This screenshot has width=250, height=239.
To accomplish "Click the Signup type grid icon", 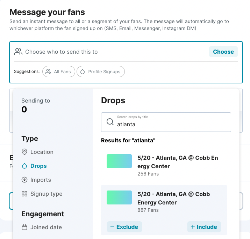I will (24, 194).
